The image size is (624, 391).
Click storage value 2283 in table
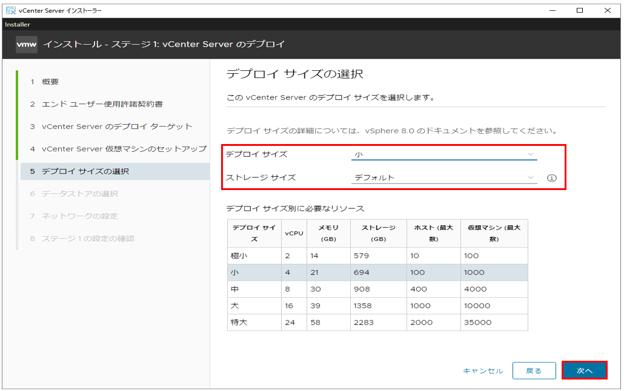pos(363,323)
